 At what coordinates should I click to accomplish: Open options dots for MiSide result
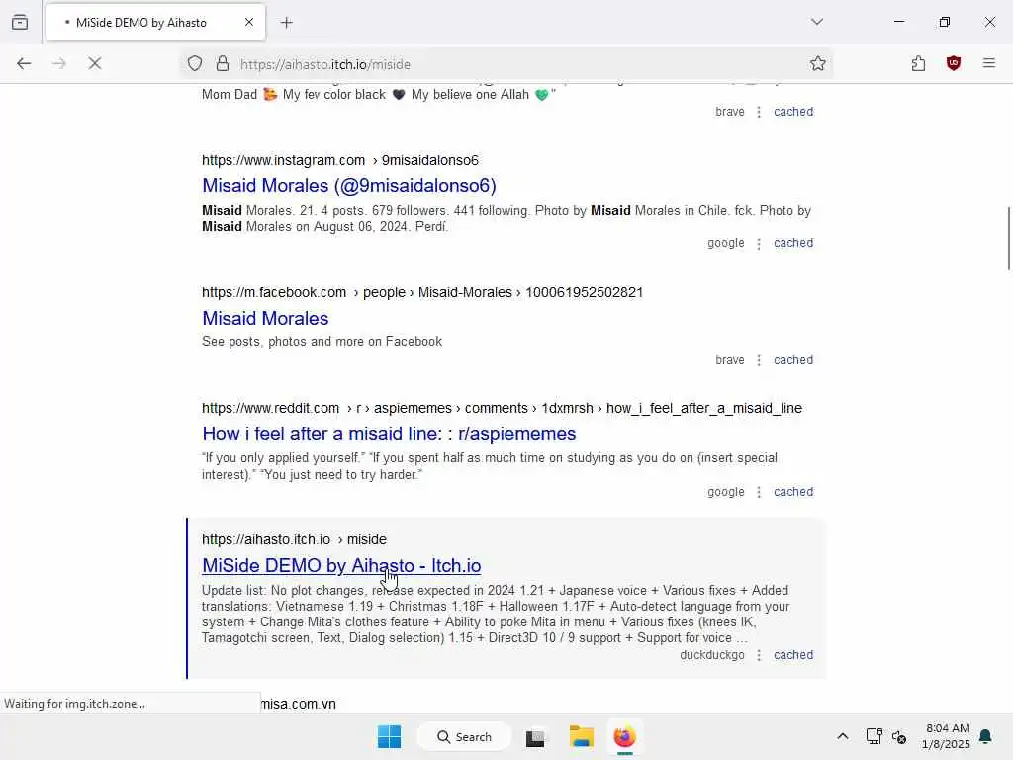(x=759, y=655)
